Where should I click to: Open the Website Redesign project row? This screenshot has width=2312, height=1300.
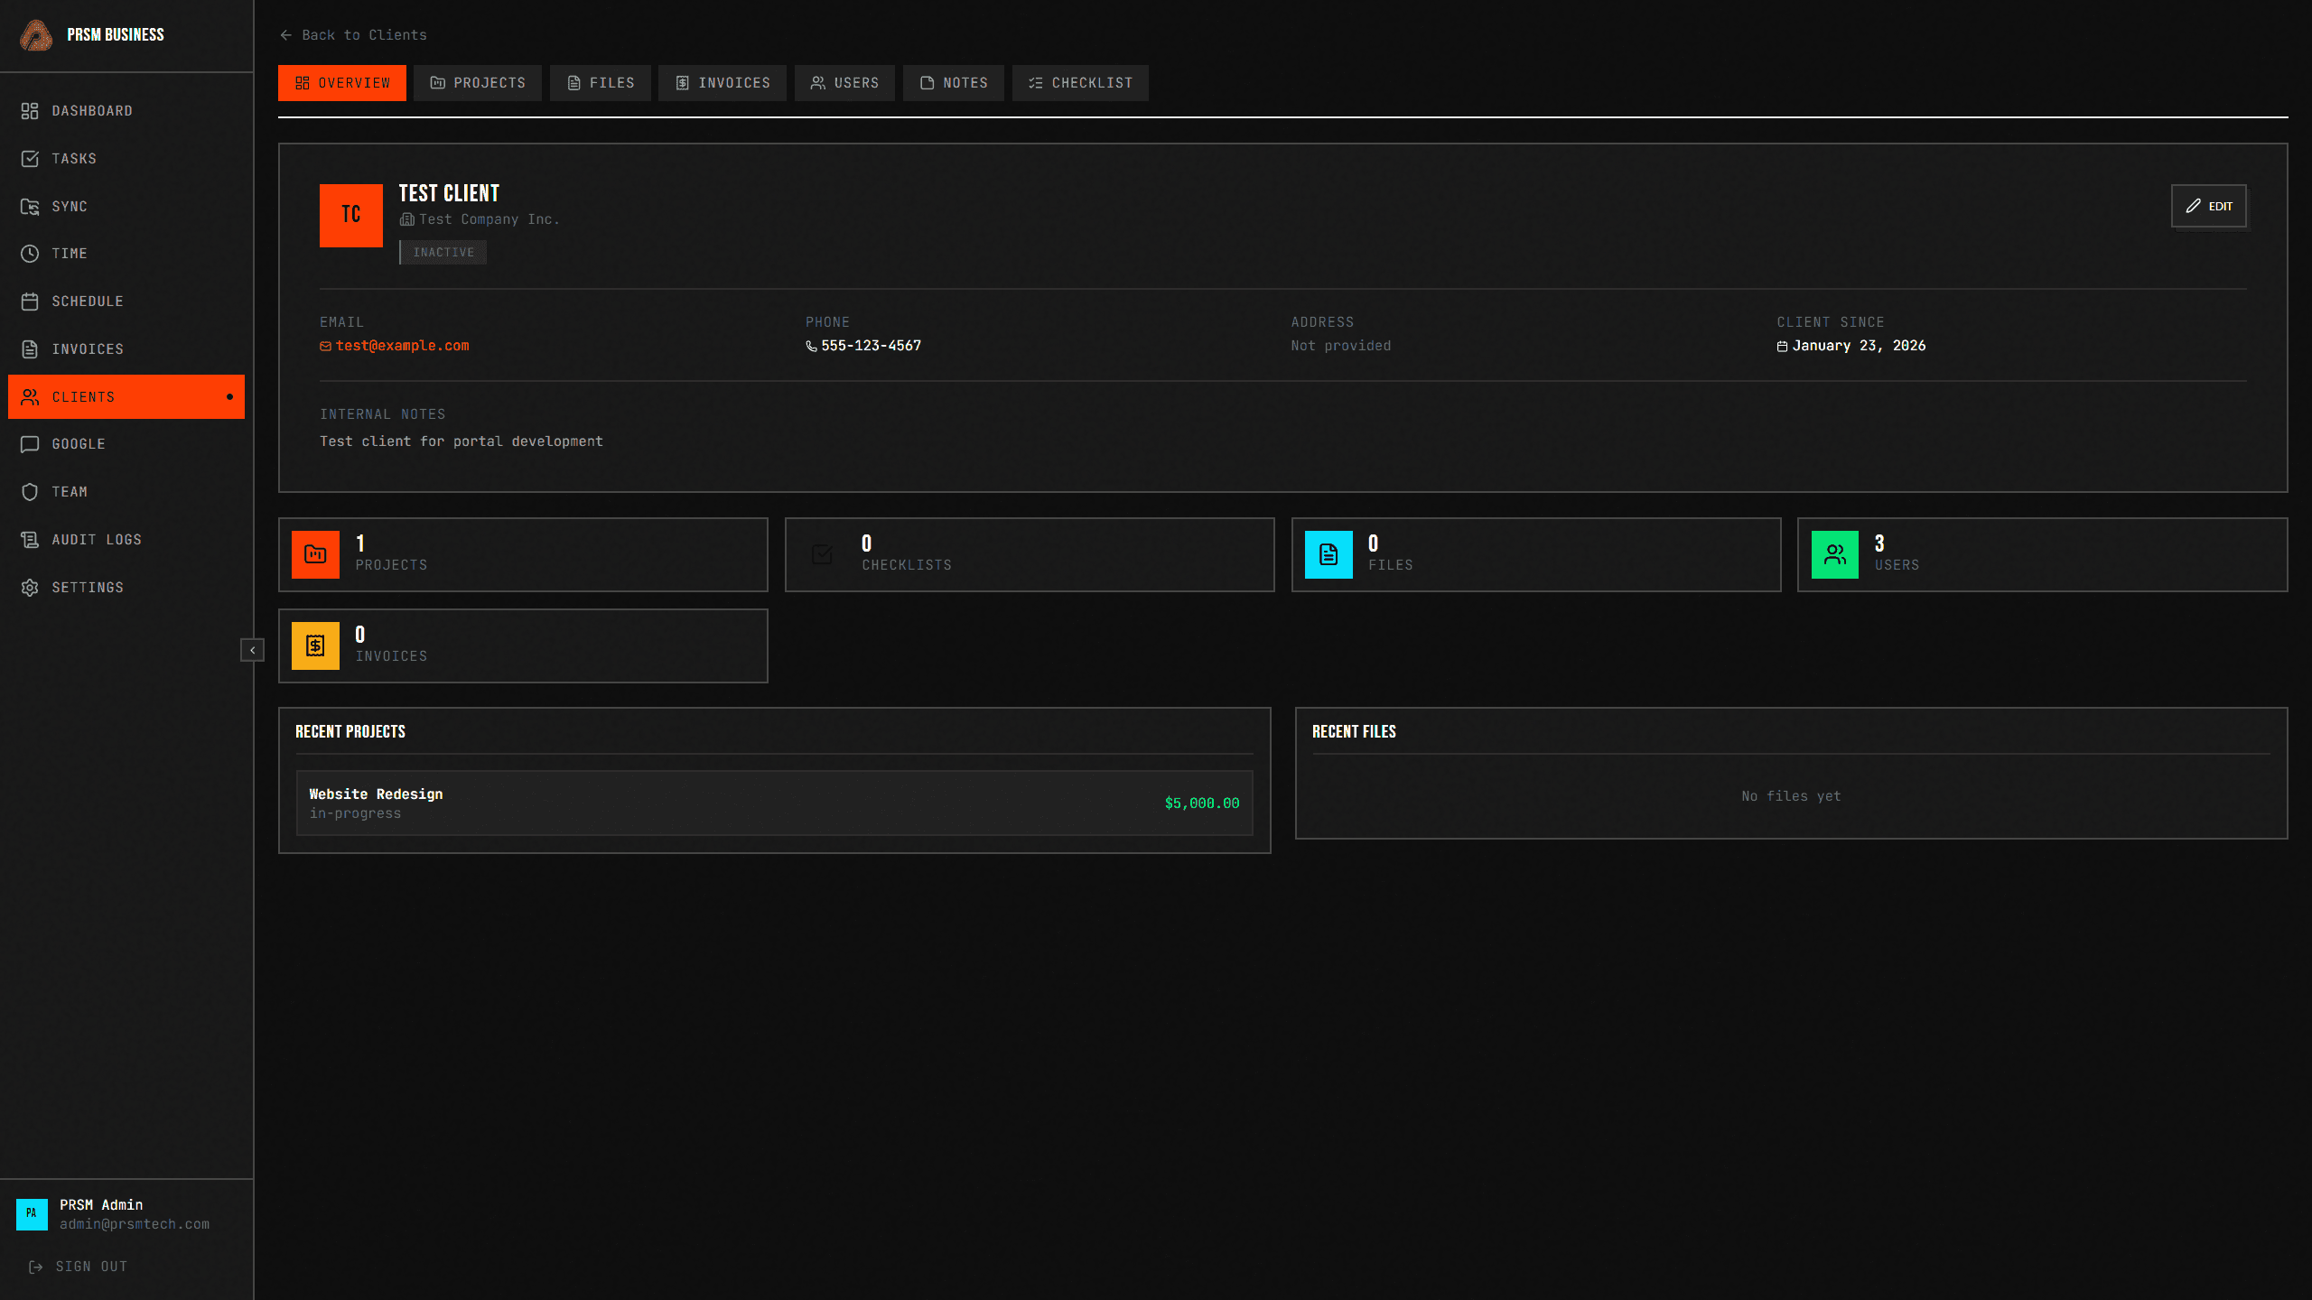click(775, 803)
